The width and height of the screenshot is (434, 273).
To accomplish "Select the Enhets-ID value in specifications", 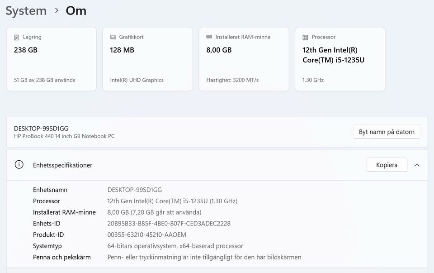I will (169, 224).
